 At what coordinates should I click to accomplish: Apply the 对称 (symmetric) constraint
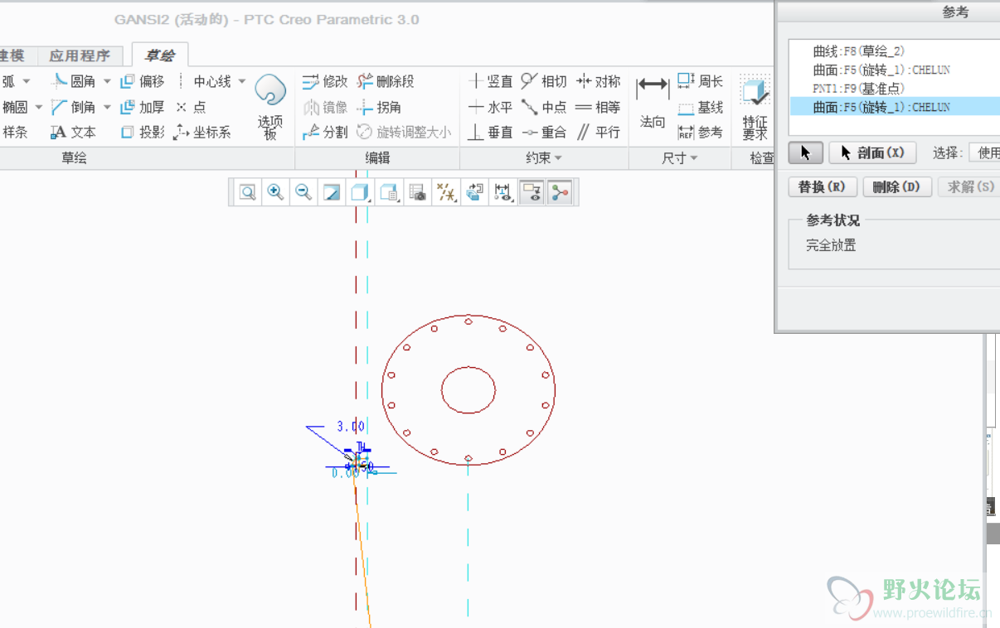(598, 81)
